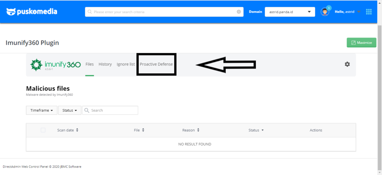
Task: Open the apps grid menu icon
Action: (x=369, y=12)
